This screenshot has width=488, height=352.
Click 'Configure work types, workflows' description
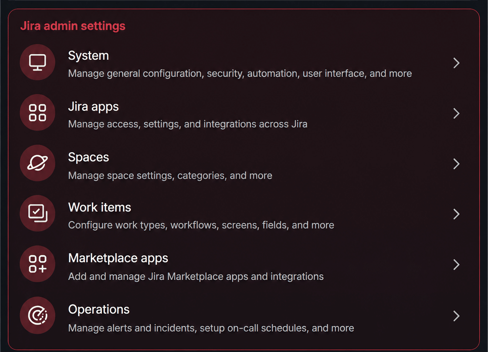[201, 225]
